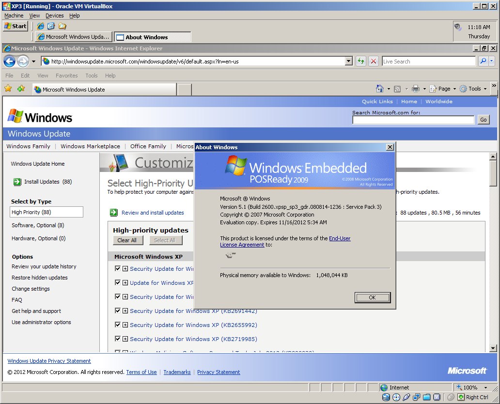Click the Add to Favorites star-plus icon
Screen dimensions: 500x404
coord(21,89)
